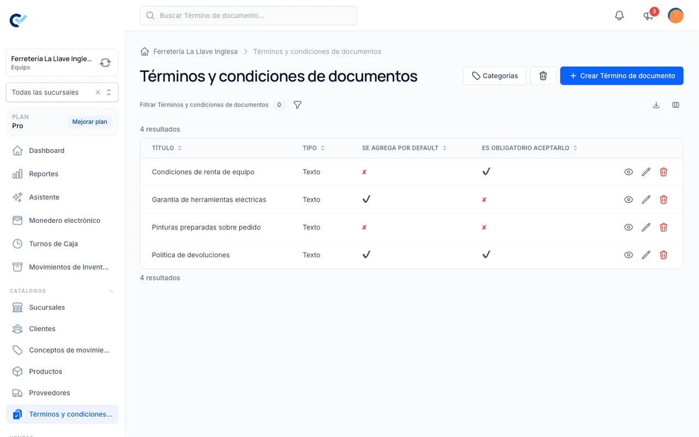699x437 pixels.
Task: Open Conceptos de movimiento catalog
Action: click(x=62, y=350)
